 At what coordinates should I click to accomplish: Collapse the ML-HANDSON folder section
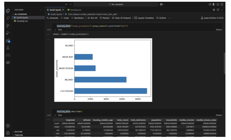(x=21, y=14)
